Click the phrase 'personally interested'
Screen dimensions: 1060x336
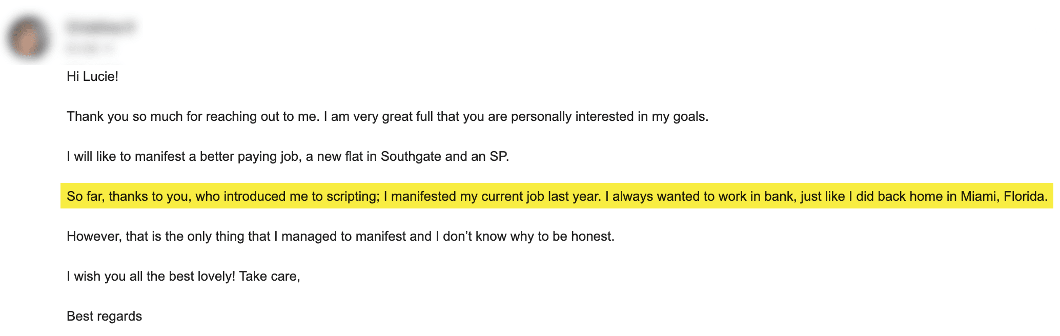[573, 116]
